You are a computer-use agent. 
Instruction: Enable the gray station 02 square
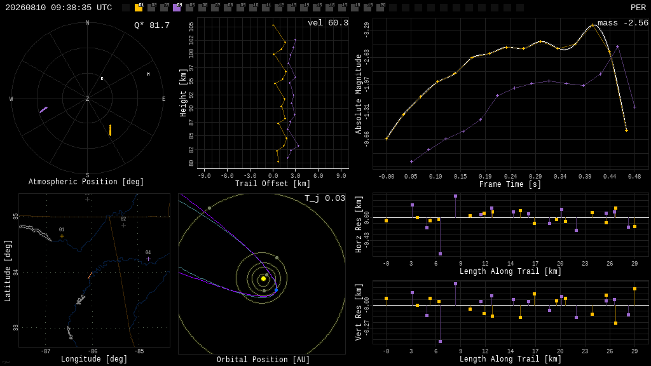pos(151,8)
